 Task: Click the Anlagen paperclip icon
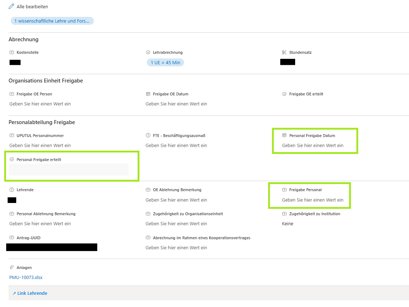(x=12, y=267)
